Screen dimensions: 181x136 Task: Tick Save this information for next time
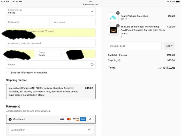click(x=8, y=73)
